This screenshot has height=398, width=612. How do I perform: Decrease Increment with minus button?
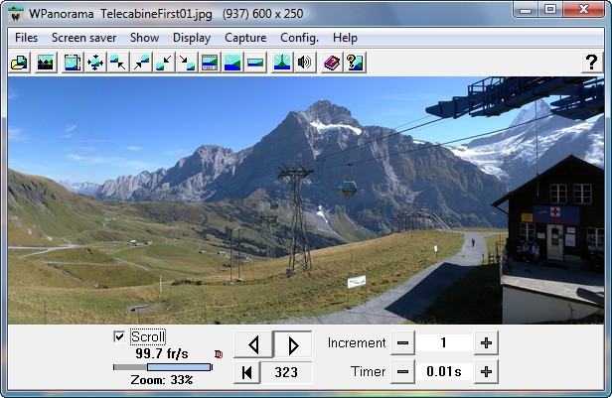tap(402, 343)
